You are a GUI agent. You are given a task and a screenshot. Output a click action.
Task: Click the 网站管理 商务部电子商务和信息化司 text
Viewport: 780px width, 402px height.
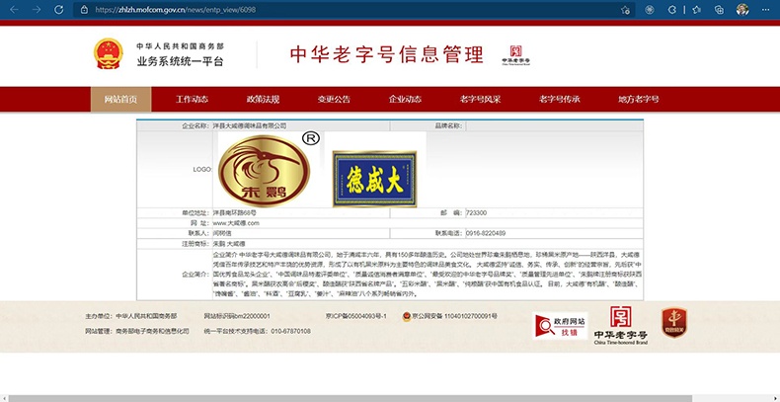tap(137, 331)
